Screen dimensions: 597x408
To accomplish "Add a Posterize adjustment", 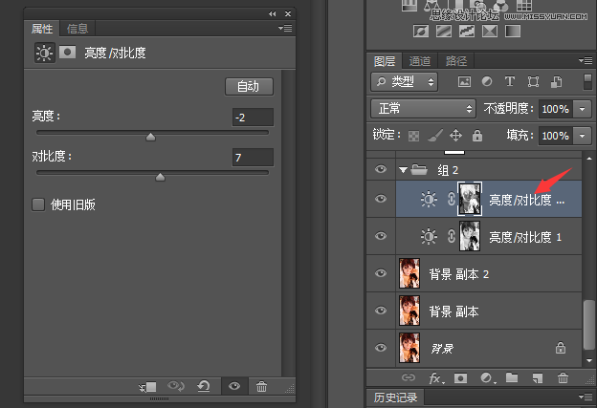I will (444, 31).
